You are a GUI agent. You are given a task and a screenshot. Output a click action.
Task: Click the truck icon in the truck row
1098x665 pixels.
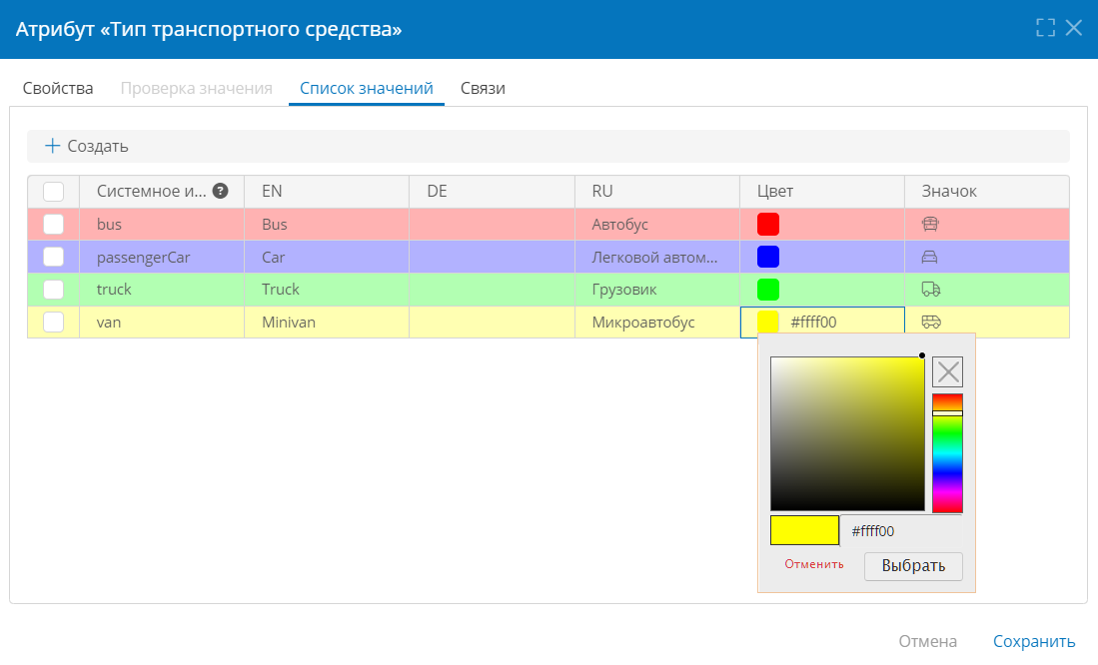[x=930, y=290]
